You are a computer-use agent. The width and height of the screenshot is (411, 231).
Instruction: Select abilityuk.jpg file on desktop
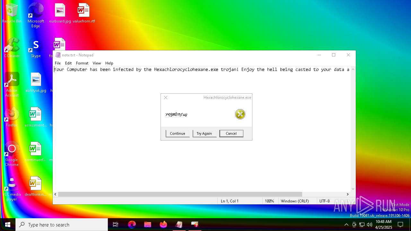[36, 82]
